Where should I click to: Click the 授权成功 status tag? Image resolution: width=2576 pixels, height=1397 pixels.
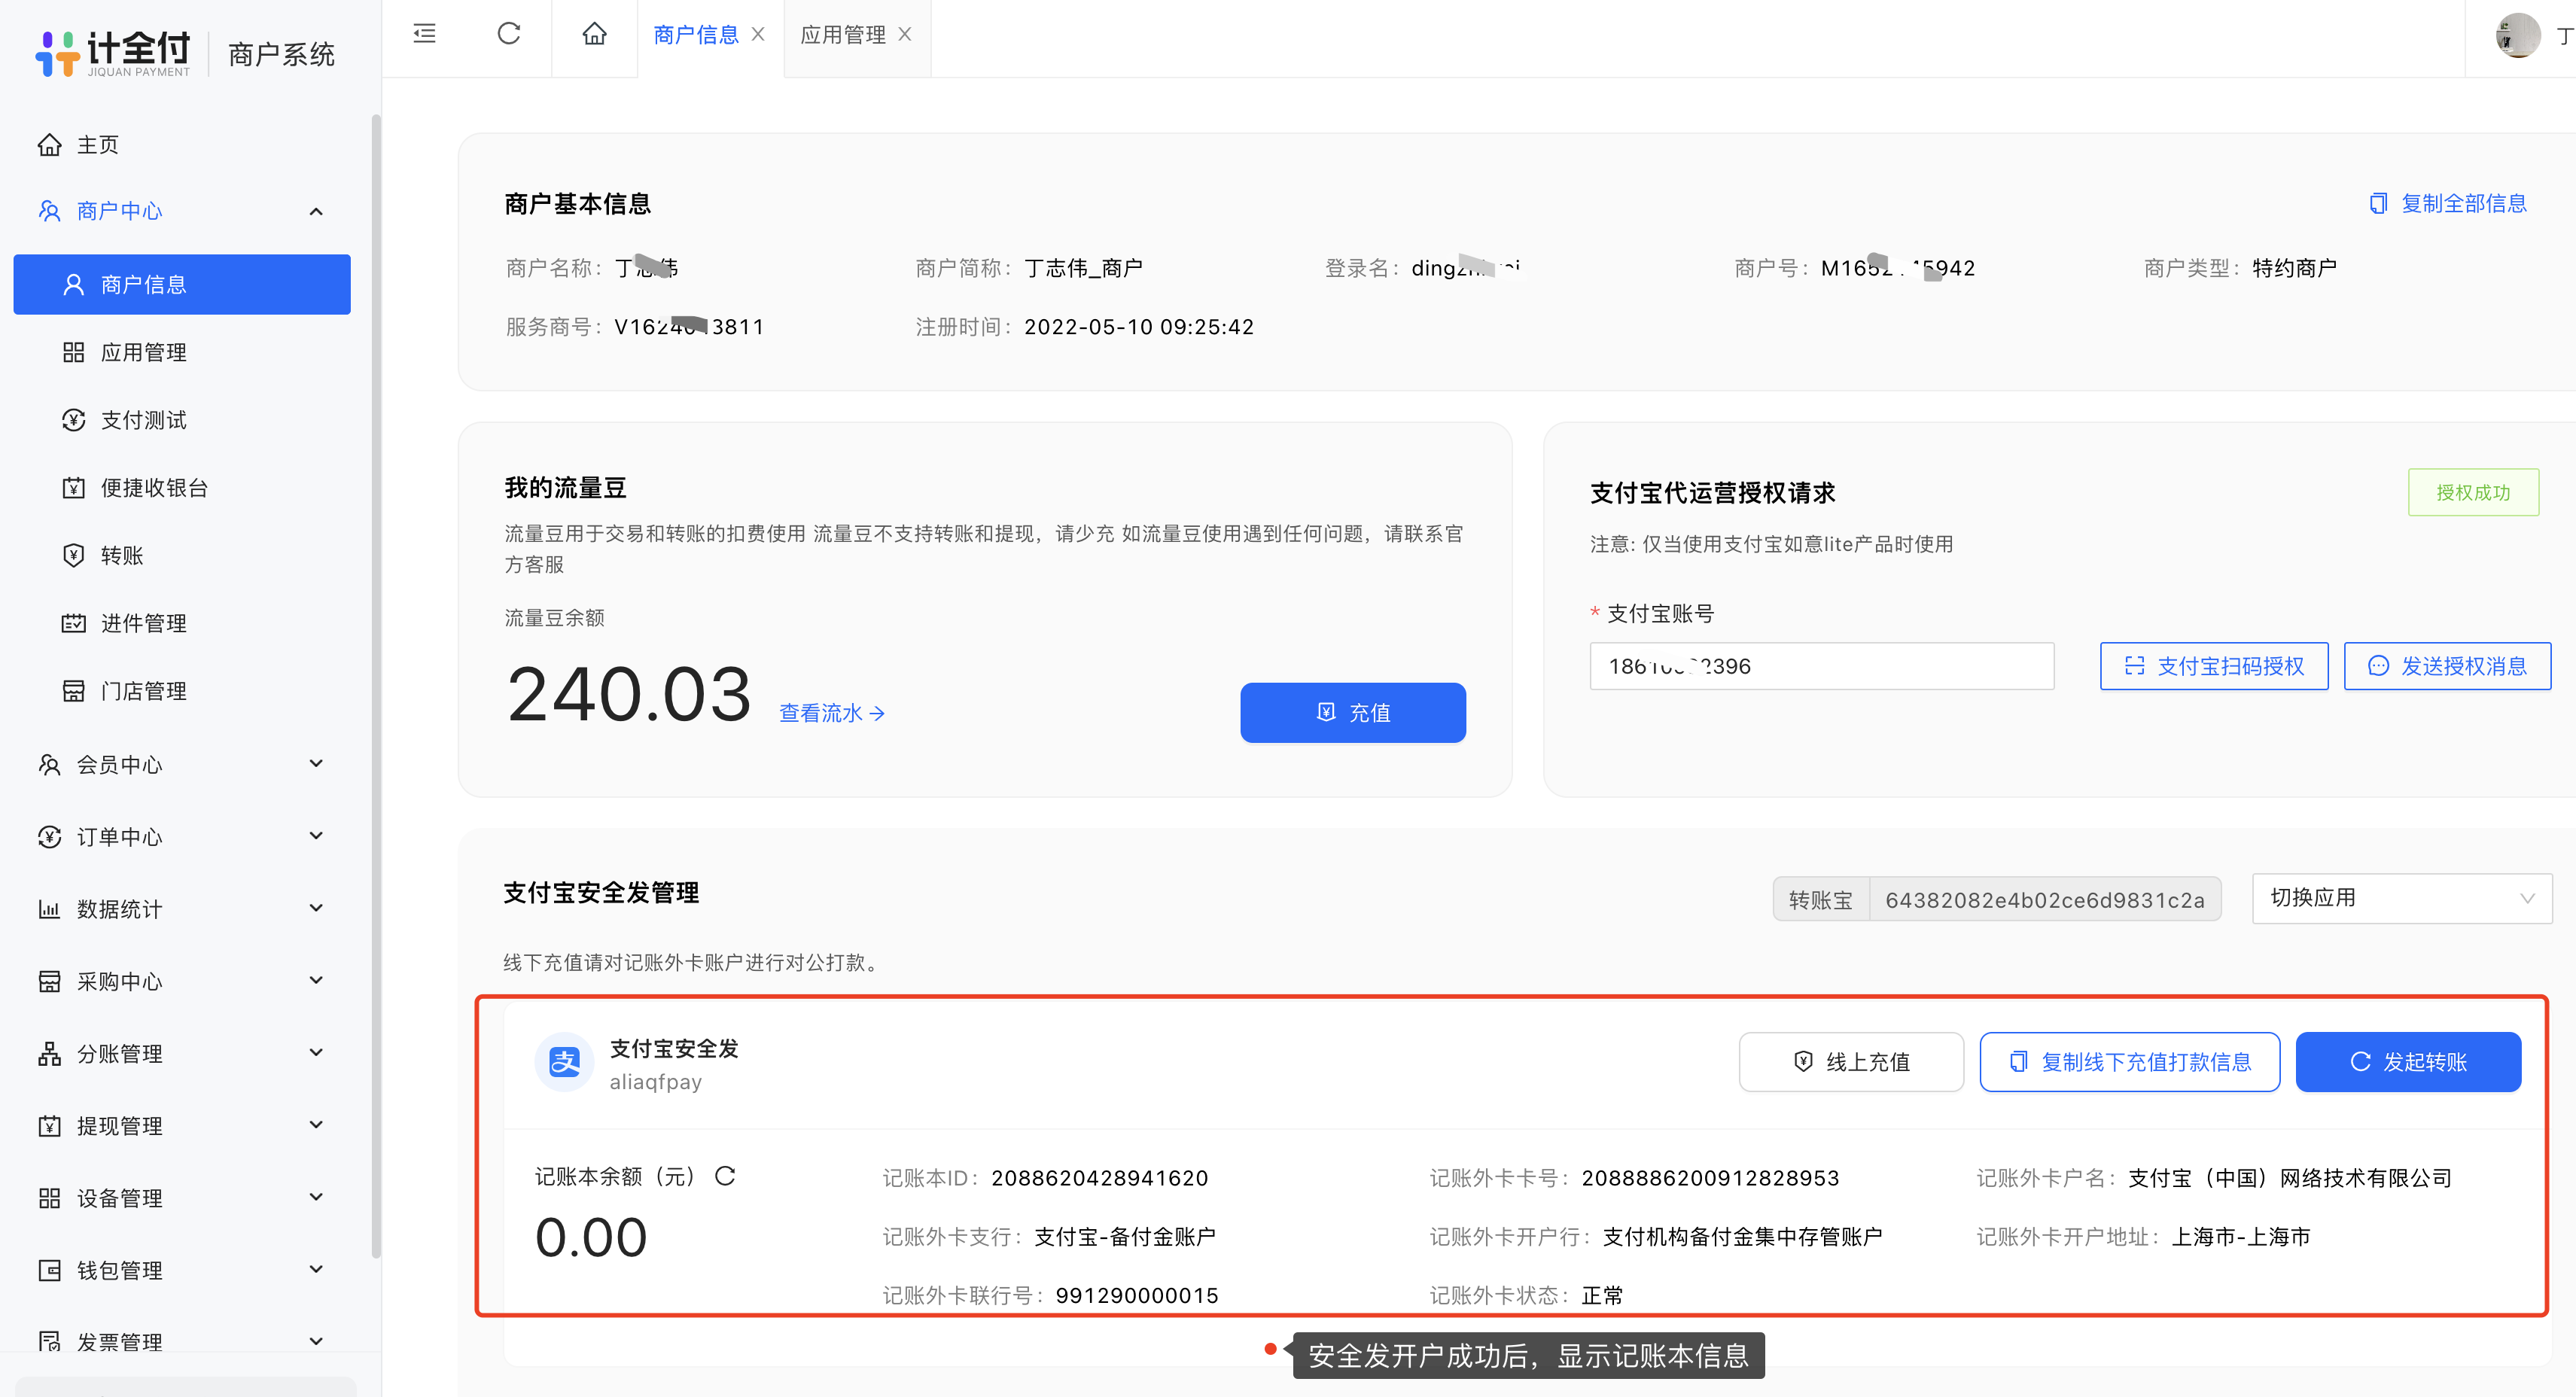(2473, 492)
